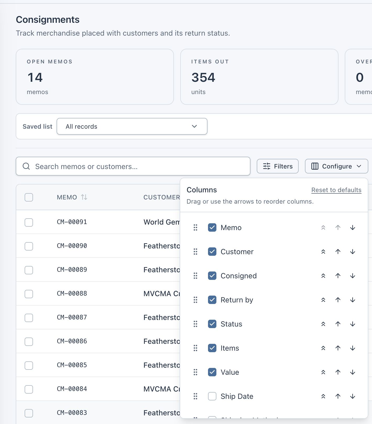The width and height of the screenshot is (372, 424).
Task: Select the CM-00088 row checkbox
Action: [x=29, y=294]
